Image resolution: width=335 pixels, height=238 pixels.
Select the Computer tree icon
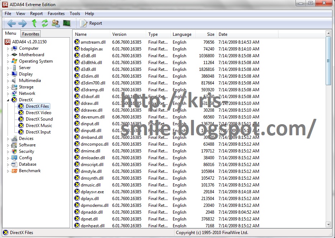coord(14,48)
